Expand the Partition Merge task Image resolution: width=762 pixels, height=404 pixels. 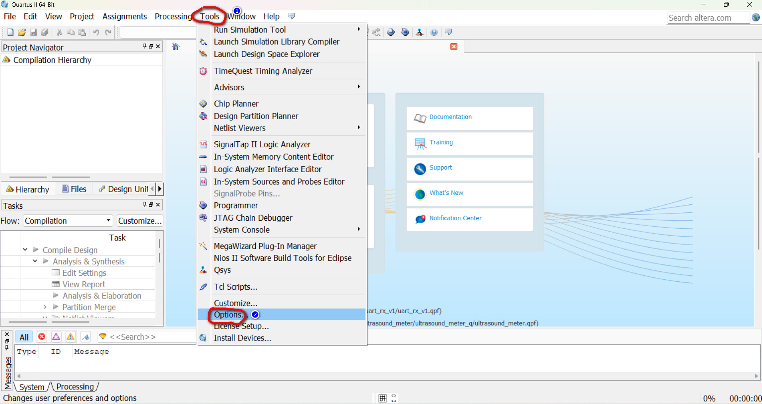[45, 307]
